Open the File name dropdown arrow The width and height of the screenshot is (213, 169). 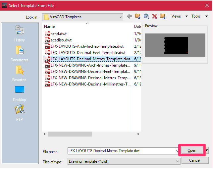coord(177,151)
